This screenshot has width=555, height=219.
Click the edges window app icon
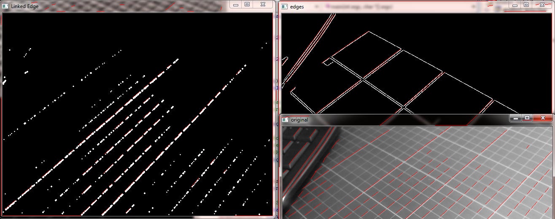285,7
